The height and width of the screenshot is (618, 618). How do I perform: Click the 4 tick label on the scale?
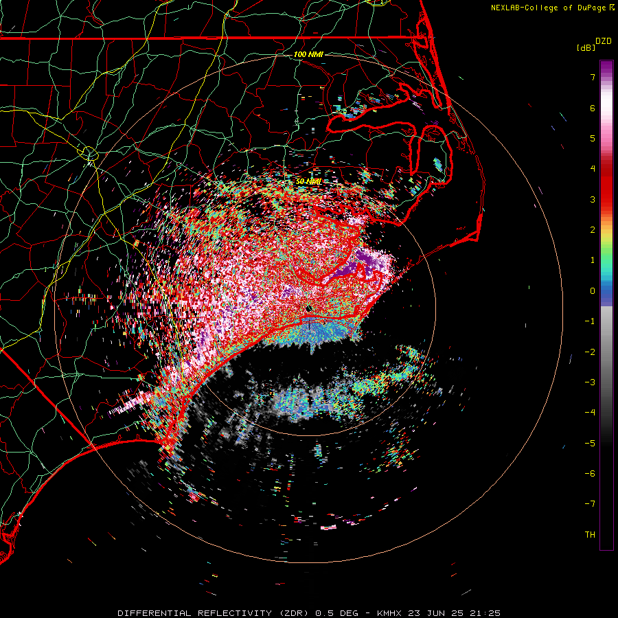593,169
